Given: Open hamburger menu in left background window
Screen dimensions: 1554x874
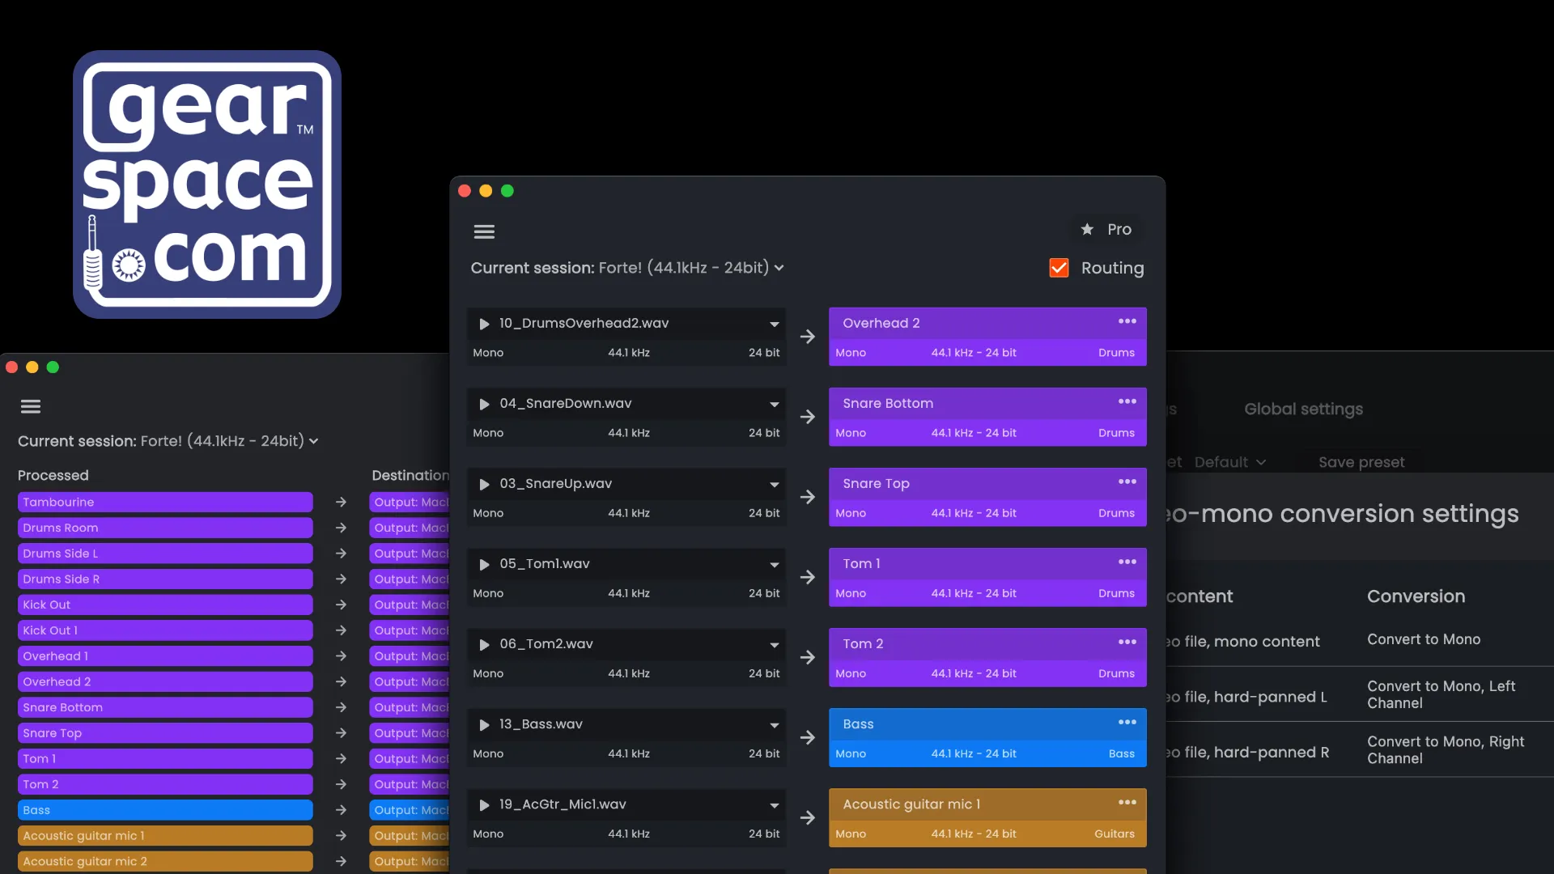Looking at the screenshot, I should (31, 406).
